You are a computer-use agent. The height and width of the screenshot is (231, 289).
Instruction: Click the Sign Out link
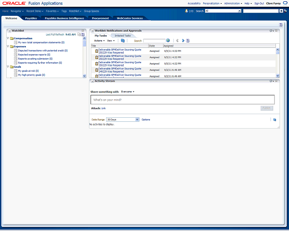pyautogui.click(x=259, y=3)
